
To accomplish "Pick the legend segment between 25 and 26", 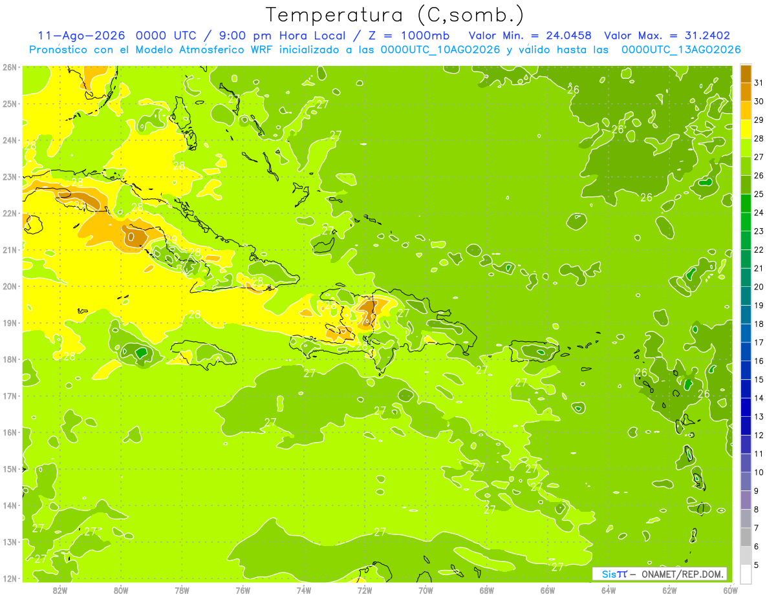I will [746, 185].
